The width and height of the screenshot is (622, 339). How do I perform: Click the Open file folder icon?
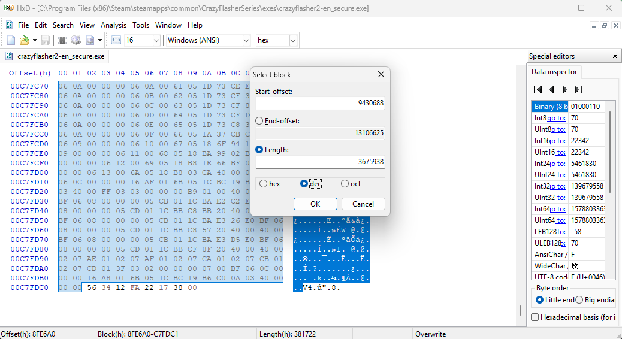[25, 40]
